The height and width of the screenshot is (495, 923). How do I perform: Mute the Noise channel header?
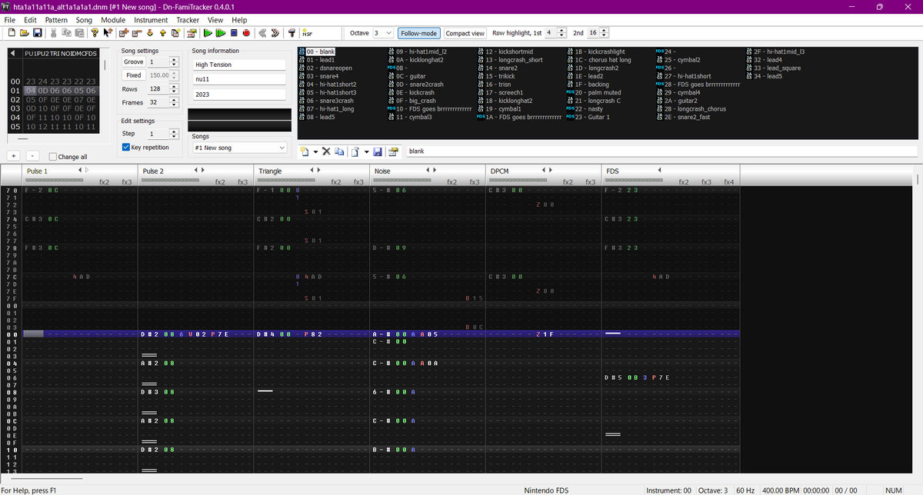pyautogui.click(x=382, y=171)
